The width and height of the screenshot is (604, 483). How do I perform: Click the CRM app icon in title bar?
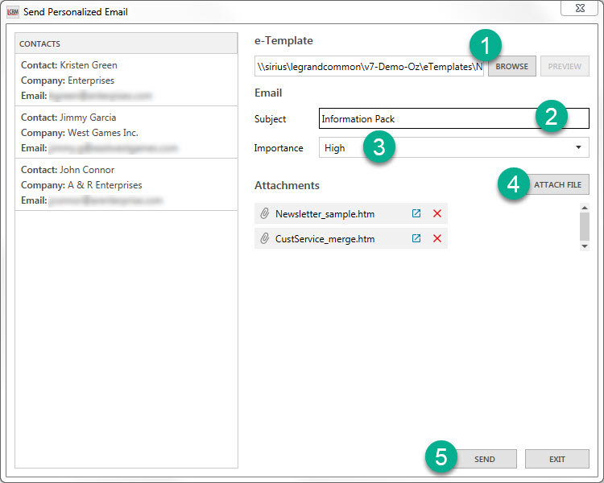coord(12,12)
